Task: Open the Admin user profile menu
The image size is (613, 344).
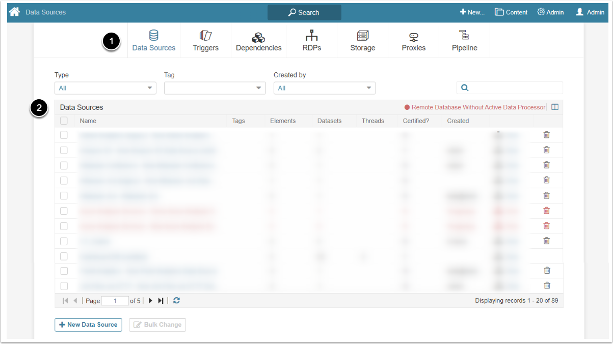Action: (x=590, y=12)
